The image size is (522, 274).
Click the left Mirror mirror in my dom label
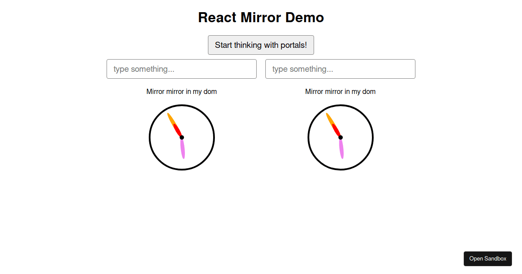tap(181, 92)
